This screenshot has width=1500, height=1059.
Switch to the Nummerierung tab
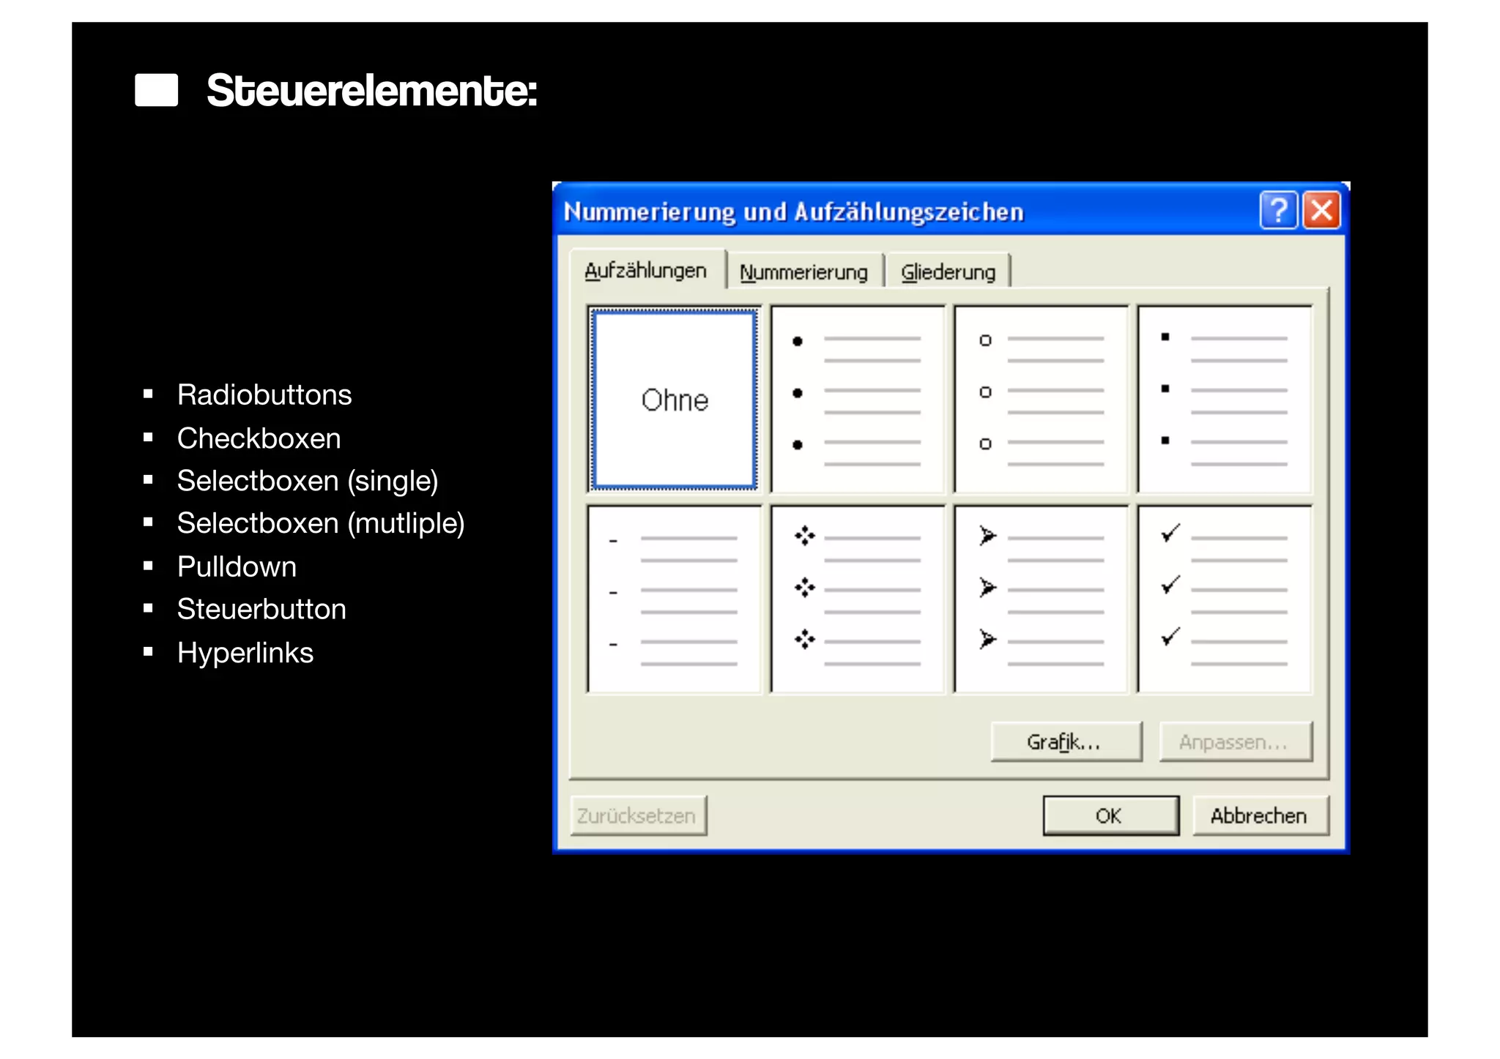803,272
